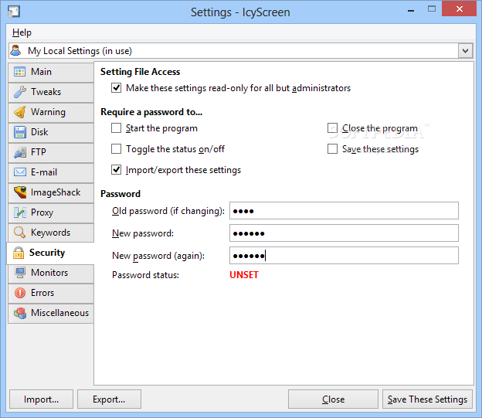The image size is (482, 418).
Task: Click the Proxy sidebar icon
Action: (x=19, y=212)
